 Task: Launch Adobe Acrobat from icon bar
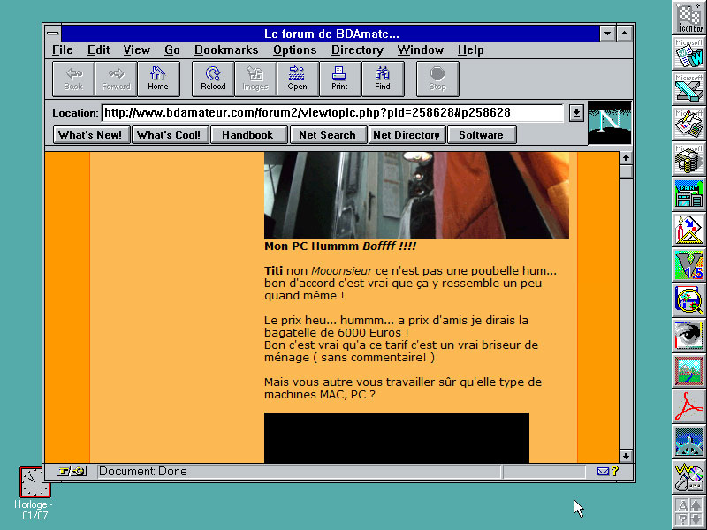click(689, 406)
